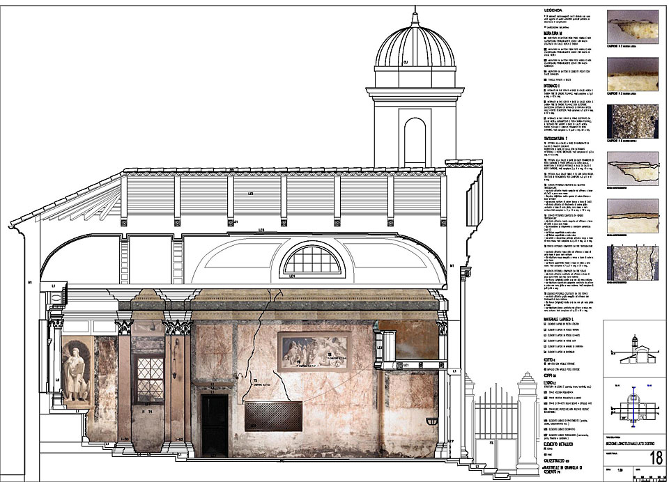Click the CALCESTRUZZO legend heading

(556, 461)
